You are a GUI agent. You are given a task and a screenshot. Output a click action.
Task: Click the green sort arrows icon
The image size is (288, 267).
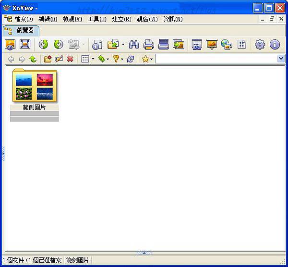coord(102,59)
